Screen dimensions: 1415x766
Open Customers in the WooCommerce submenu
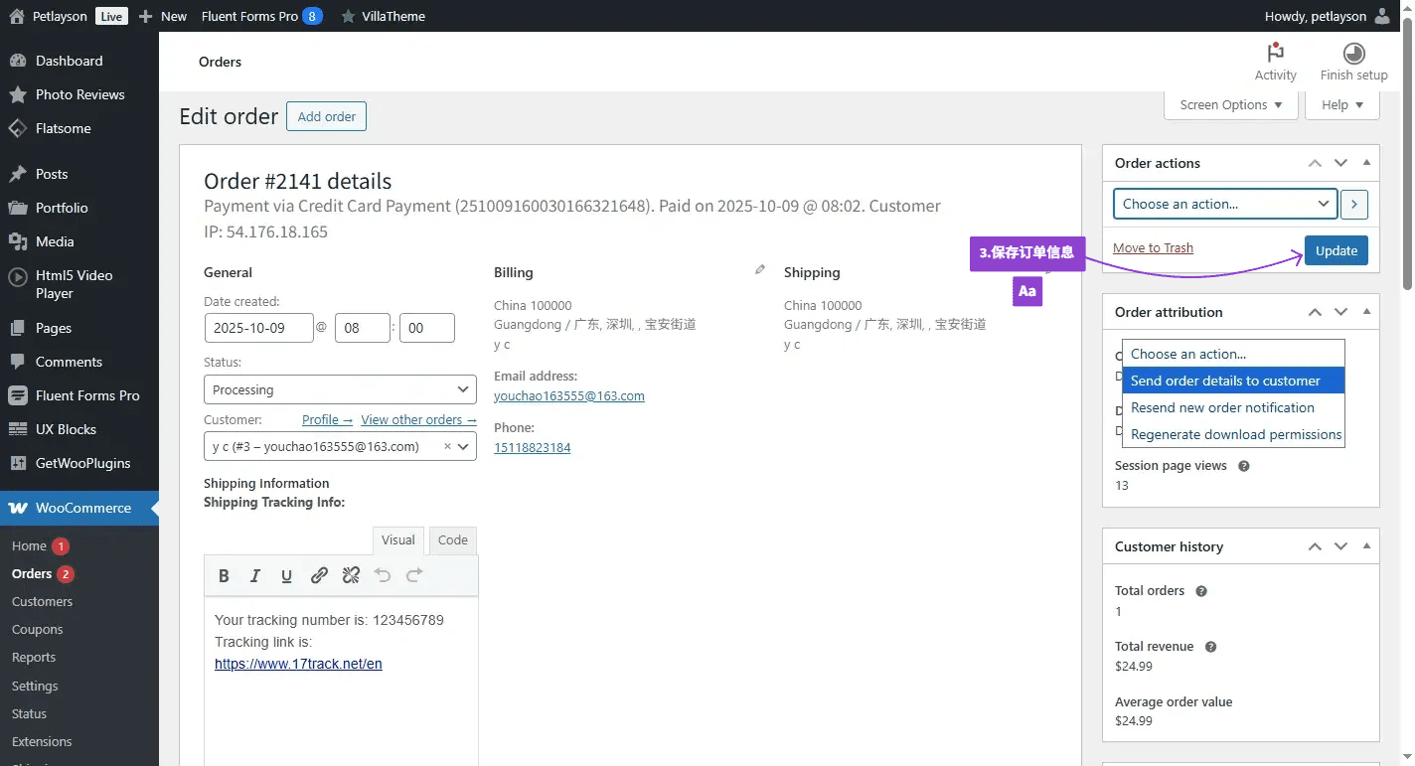[42, 601]
